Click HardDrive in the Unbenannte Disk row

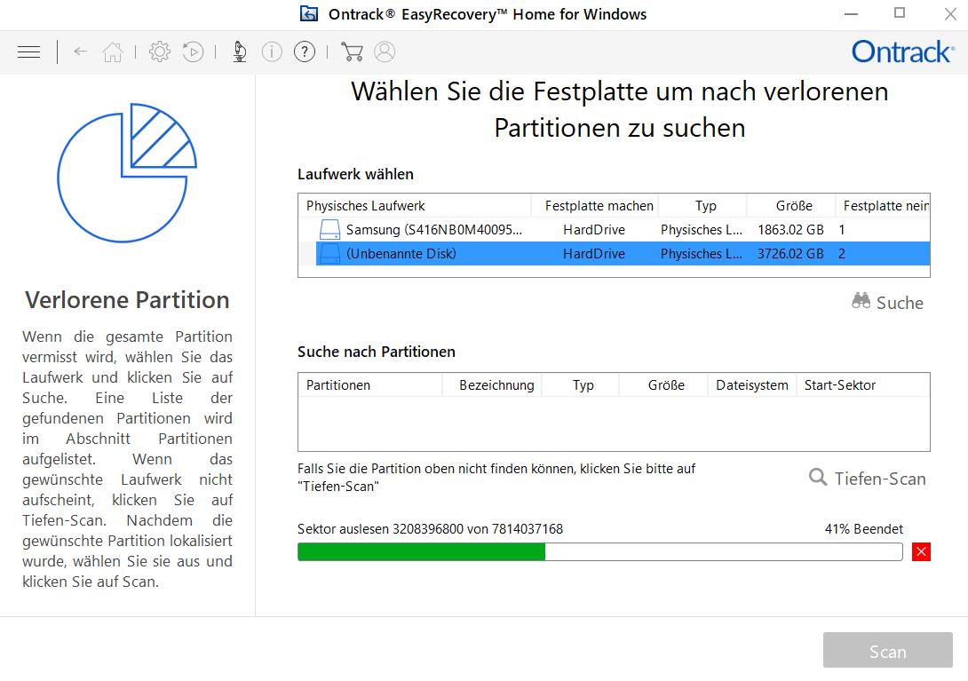(594, 254)
